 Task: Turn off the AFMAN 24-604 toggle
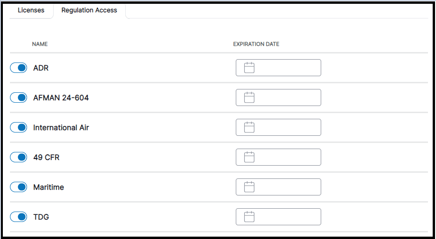(19, 98)
